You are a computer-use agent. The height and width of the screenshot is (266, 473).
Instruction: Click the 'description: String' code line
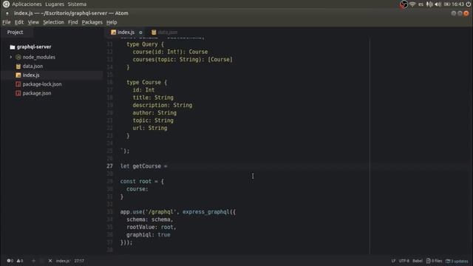point(163,105)
